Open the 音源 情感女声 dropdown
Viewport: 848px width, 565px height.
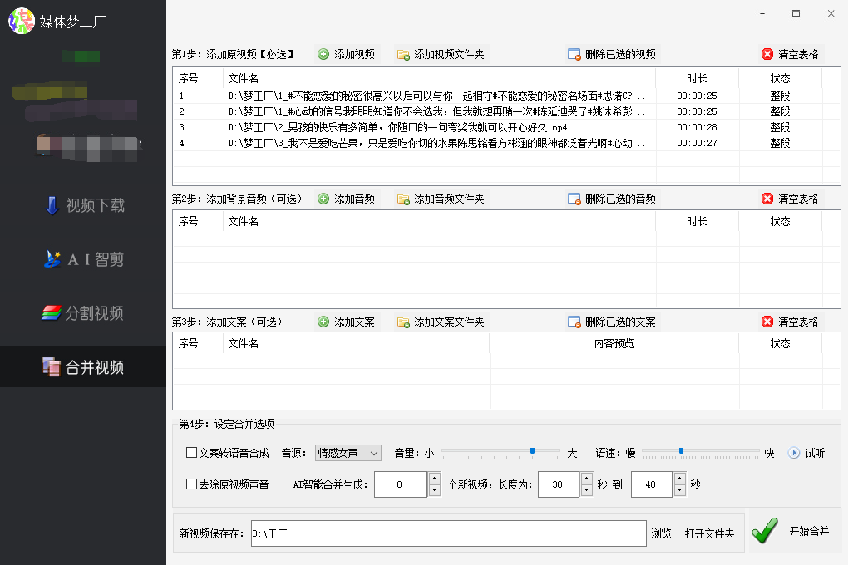pyautogui.click(x=348, y=453)
